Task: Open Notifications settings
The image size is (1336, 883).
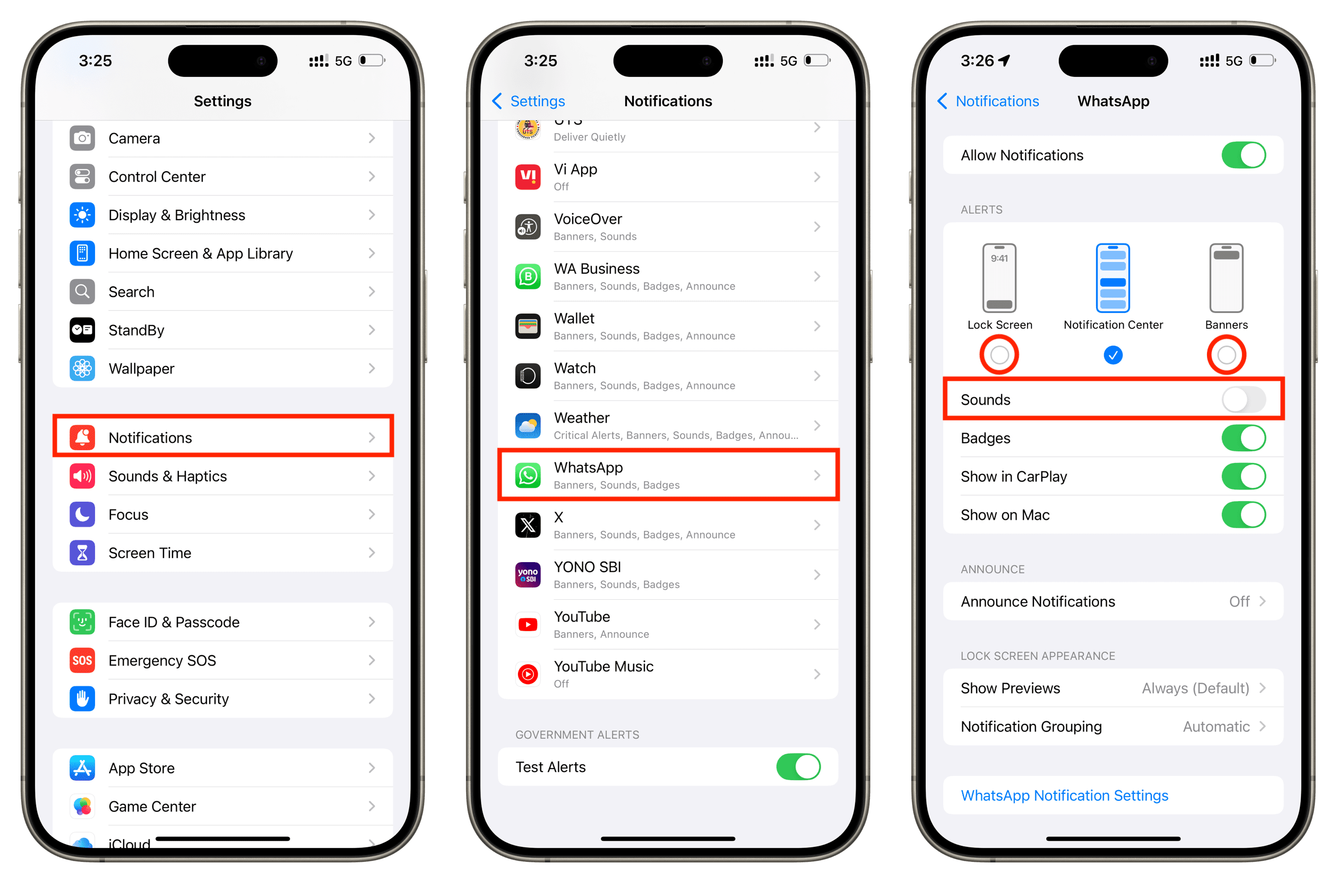Action: pyautogui.click(x=223, y=436)
